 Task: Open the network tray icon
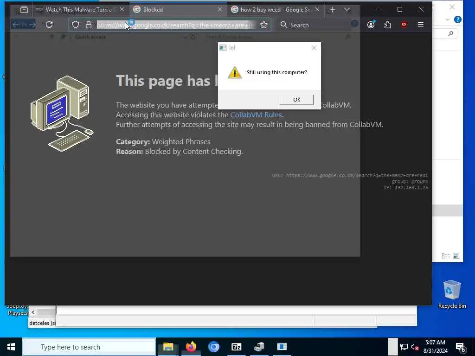point(404,347)
